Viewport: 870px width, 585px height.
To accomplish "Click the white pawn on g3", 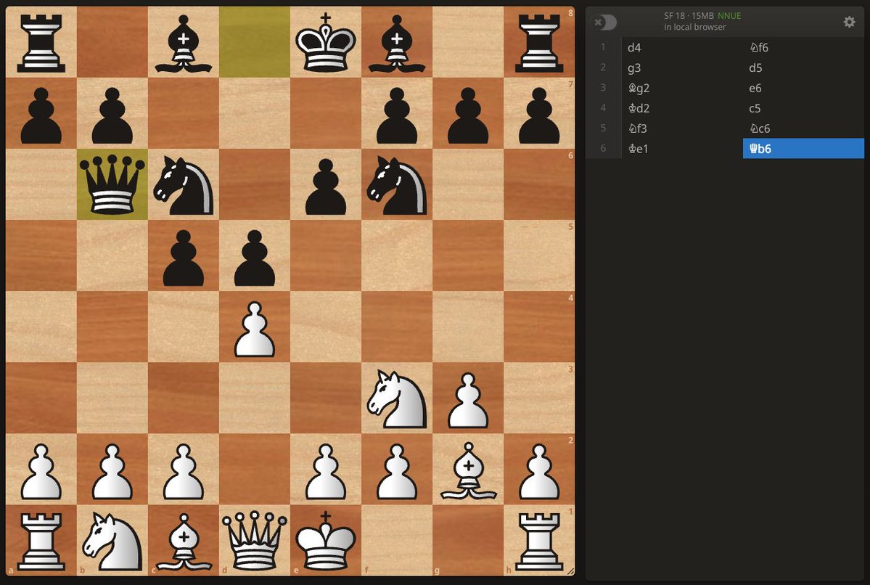I will 468,398.
